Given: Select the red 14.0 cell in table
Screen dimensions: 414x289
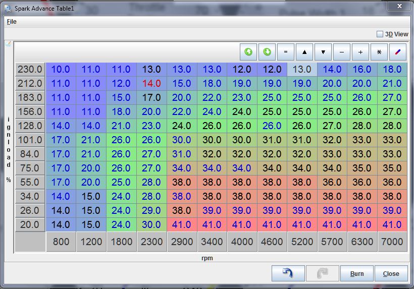Looking at the screenshot, I should pos(151,84).
